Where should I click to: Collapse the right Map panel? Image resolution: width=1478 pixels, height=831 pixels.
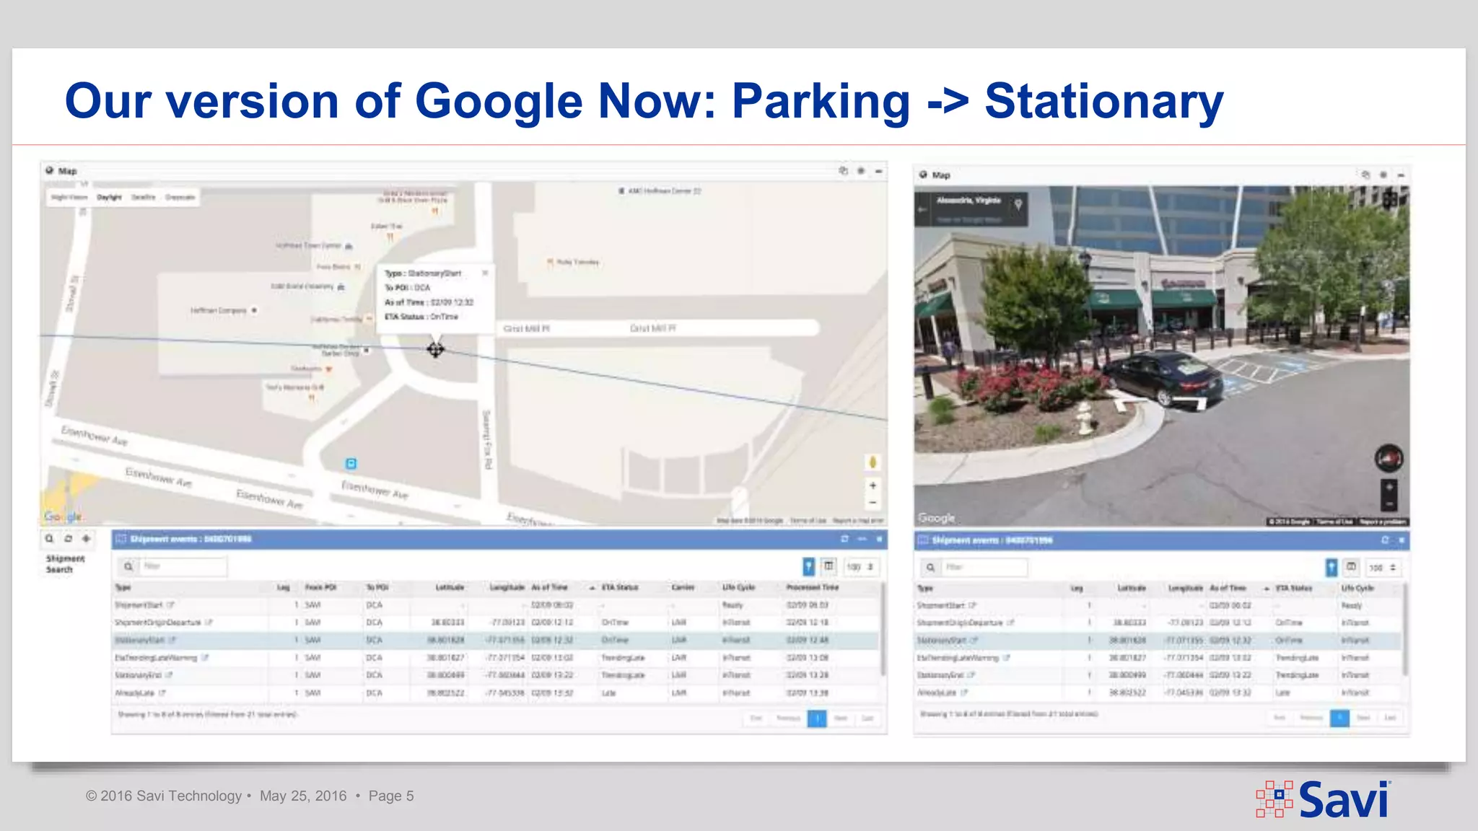1401,175
